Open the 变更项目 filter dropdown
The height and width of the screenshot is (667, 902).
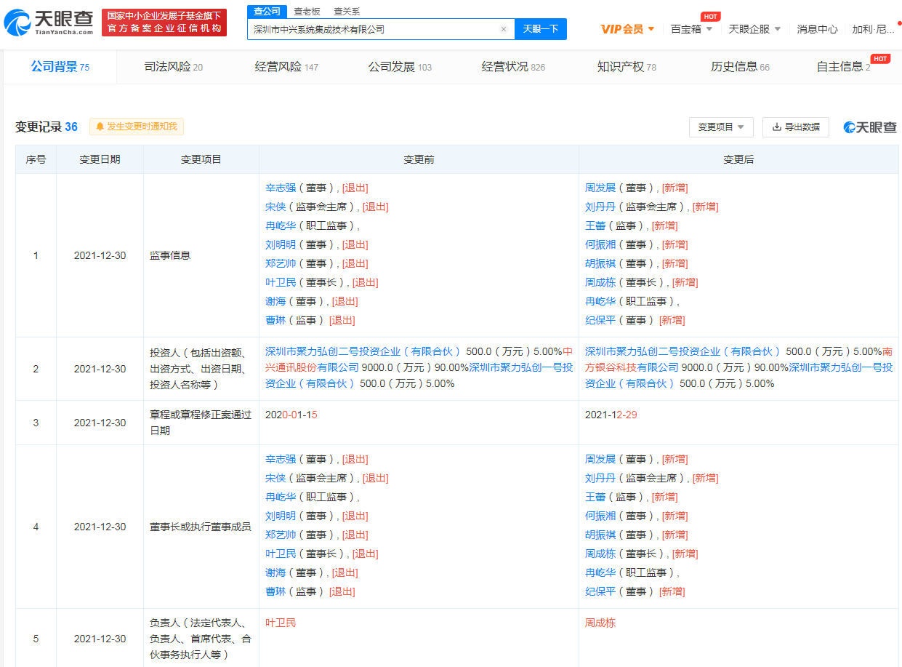click(x=721, y=127)
